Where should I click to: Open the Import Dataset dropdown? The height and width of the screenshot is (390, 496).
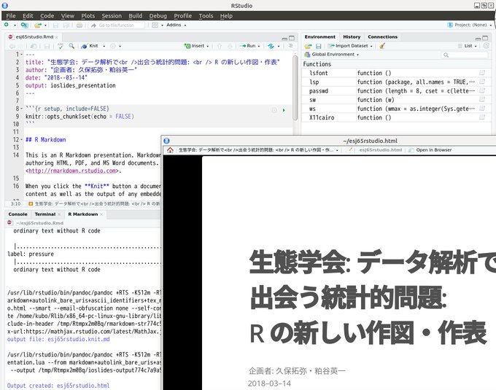[350, 46]
